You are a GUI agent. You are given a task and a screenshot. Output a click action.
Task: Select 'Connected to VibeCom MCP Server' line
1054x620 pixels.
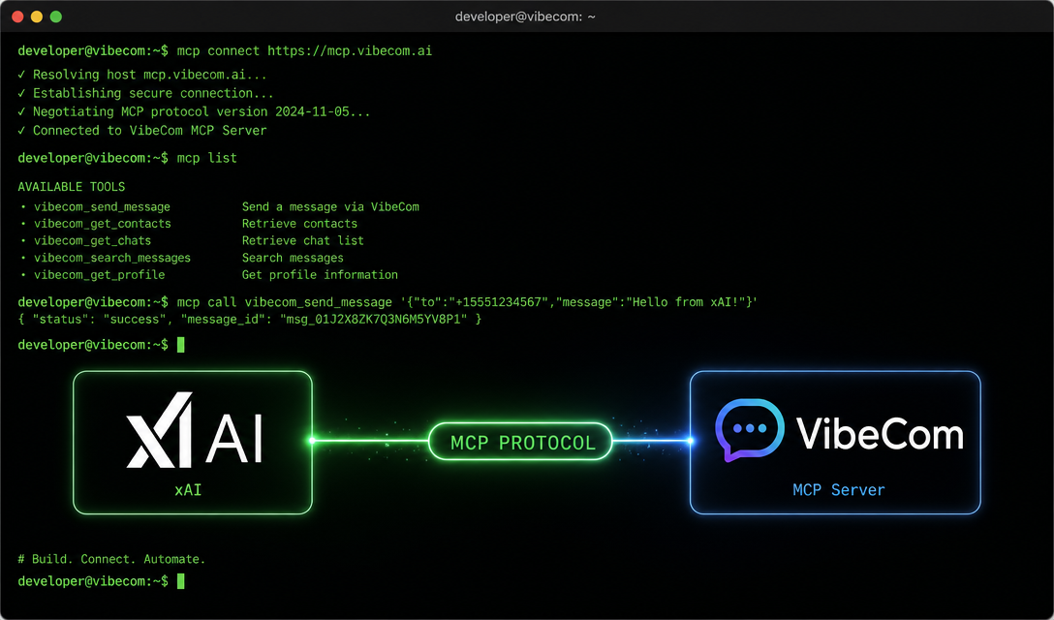pyautogui.click(x=149, y=131)
